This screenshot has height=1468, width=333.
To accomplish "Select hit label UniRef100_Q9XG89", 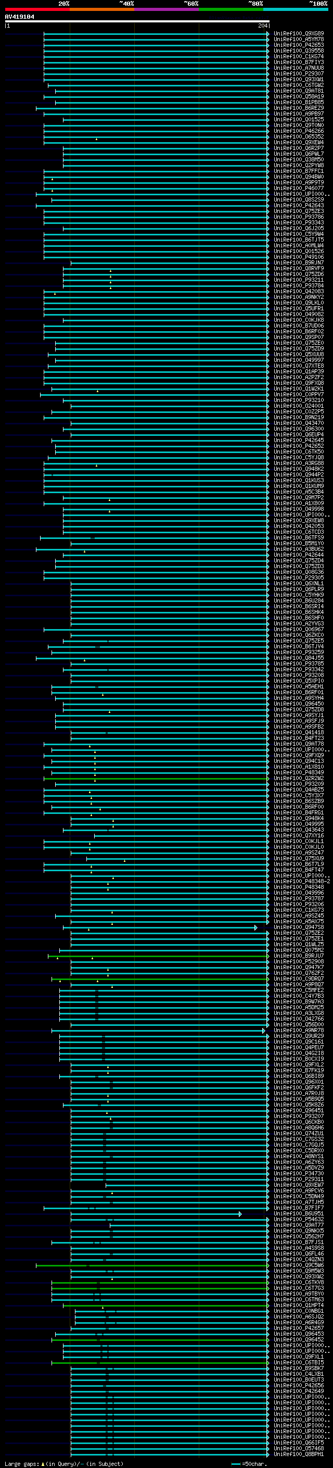I will tap(299, 34).
